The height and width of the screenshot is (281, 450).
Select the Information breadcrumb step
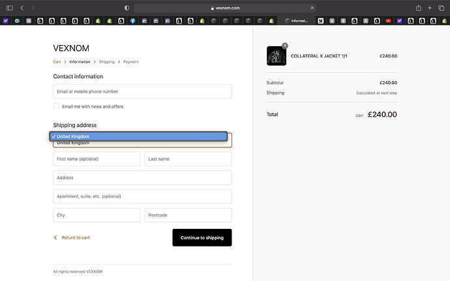point(80,62)
